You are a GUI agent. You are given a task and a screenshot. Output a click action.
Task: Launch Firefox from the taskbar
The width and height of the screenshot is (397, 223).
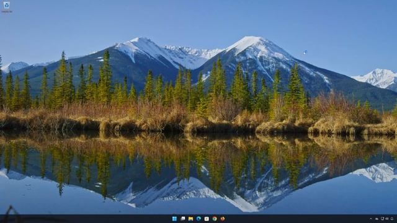point(223,219)
